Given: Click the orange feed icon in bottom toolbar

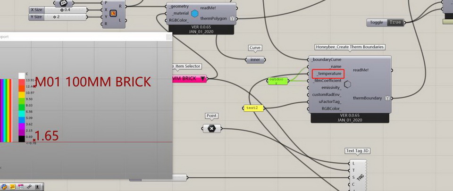Looking at the screenshot, I should 13,187.
